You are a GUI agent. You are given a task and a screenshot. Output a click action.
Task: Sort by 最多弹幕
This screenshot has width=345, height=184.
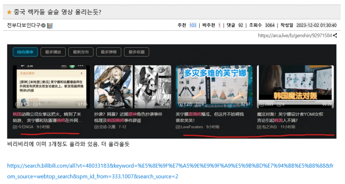108,52
